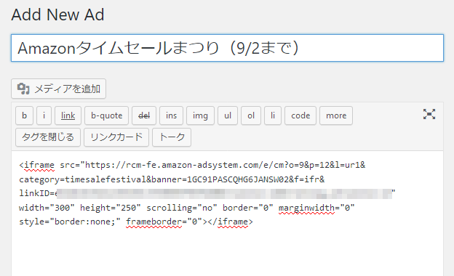Insert unordered list with ul button
This screenshot has height=276, width=454.
tap(228, 115)
